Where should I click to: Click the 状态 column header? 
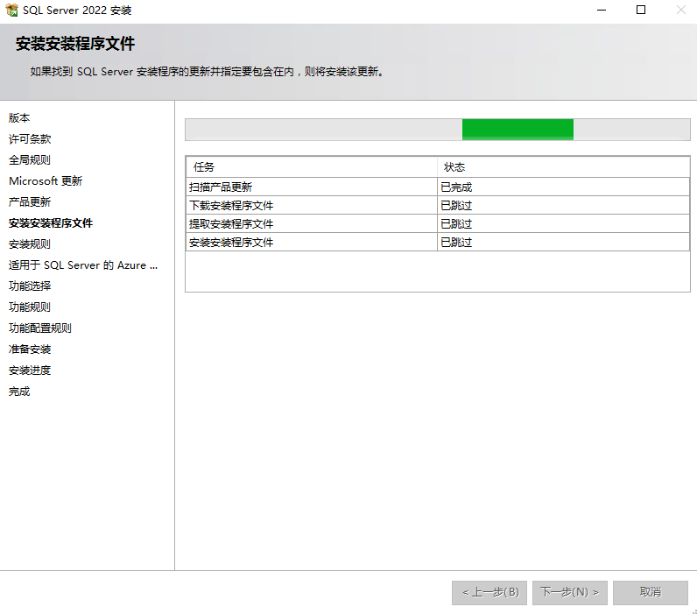click(563, 167)
